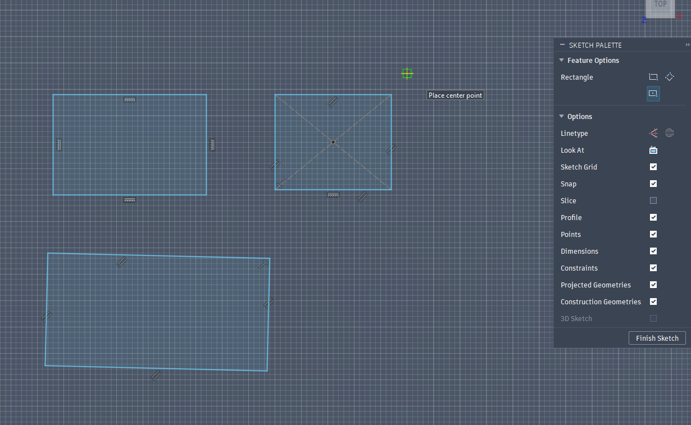Select the 3-Point Rectangle icon
Image resolution: width=691 pixels, height=425 pixels.
pos(670,77)
